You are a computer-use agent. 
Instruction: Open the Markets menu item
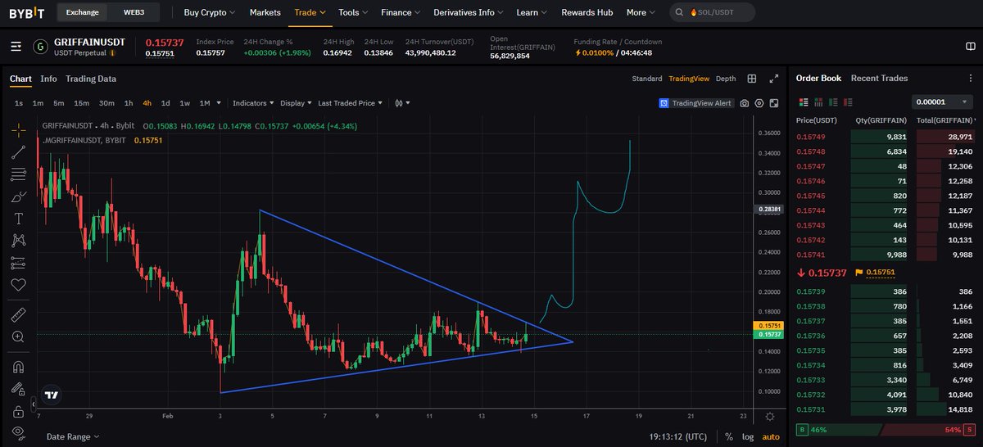point(265,12)
